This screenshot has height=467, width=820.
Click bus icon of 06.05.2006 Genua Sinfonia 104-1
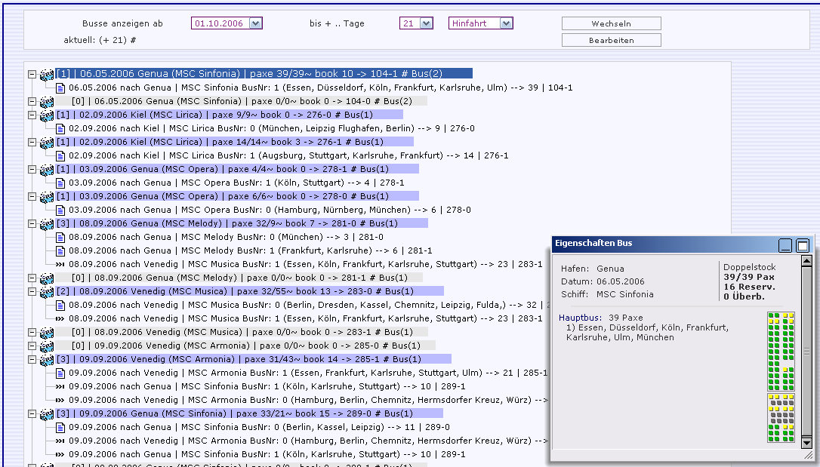click(47, 74)
